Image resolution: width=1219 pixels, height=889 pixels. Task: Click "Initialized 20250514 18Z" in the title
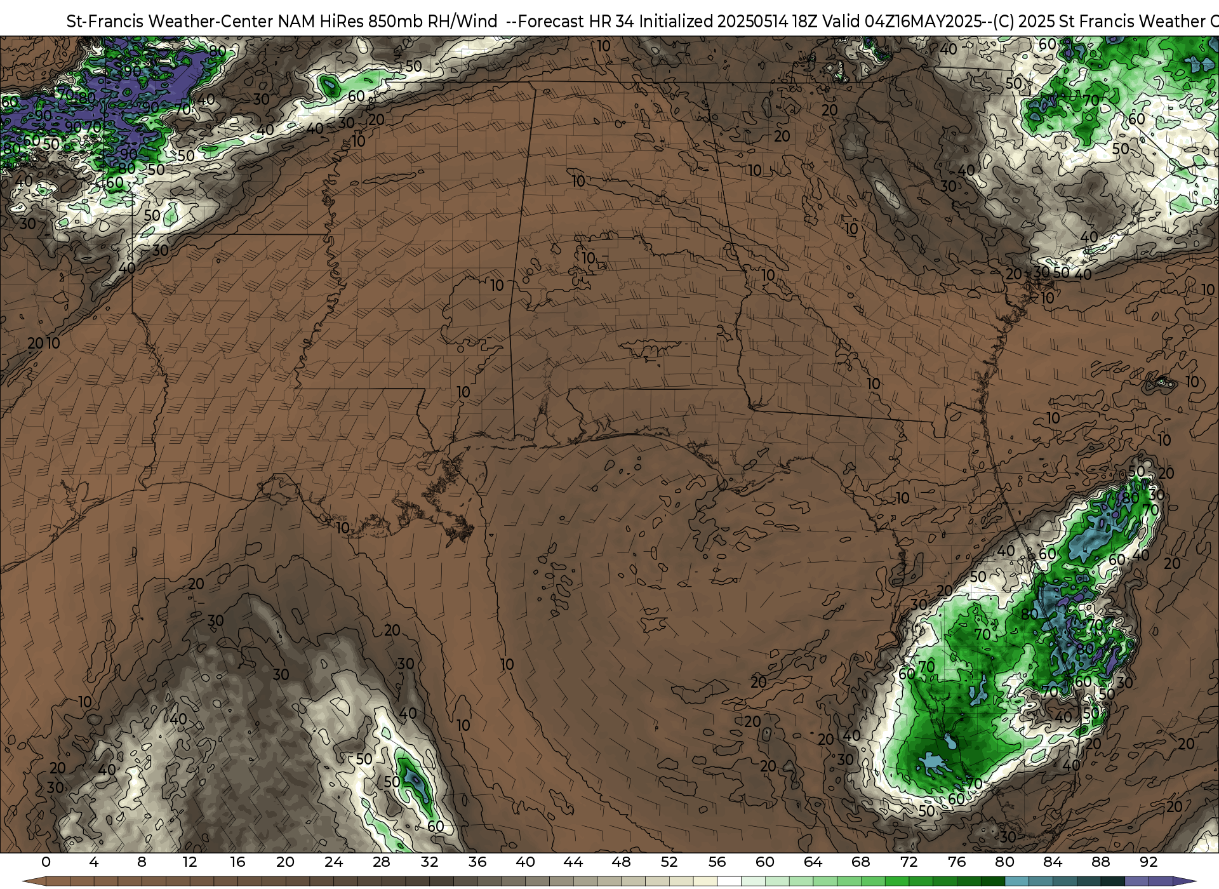[x=728, y=22]
